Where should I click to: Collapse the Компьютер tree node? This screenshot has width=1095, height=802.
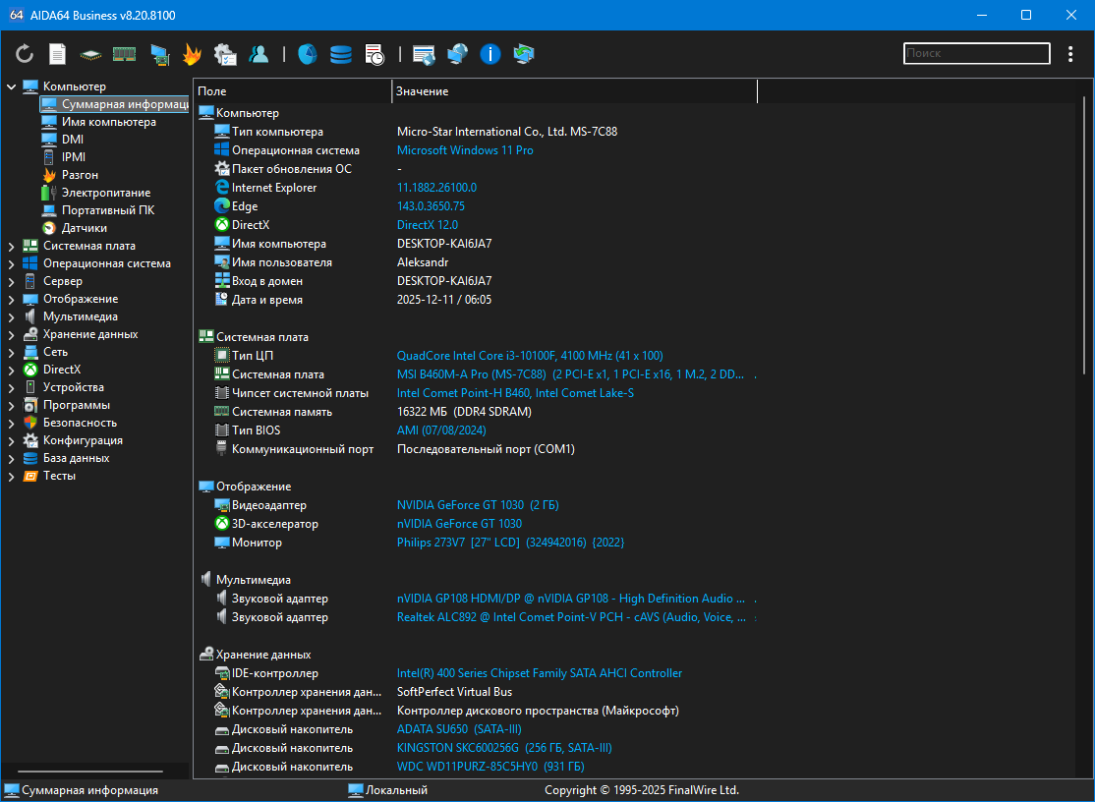(12, 86)
